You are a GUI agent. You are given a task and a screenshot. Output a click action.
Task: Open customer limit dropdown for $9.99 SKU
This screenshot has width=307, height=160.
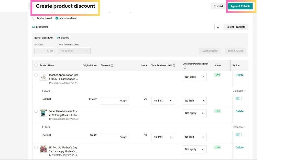[x=194, y=137]
